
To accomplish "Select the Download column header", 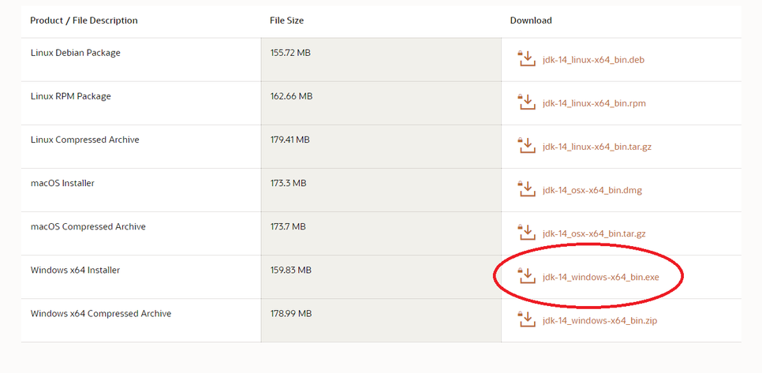I will click(x=531, y=21).
